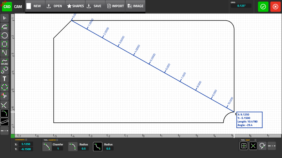The height and width of the screenshot is (158, 282).
Task: Edit the Chamfer value 1 field
Action: tap(58, 149)
